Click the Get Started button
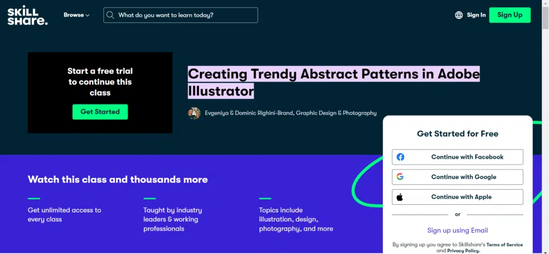The height and width of the screenshot is (254, 549). (x=100, y=112)
